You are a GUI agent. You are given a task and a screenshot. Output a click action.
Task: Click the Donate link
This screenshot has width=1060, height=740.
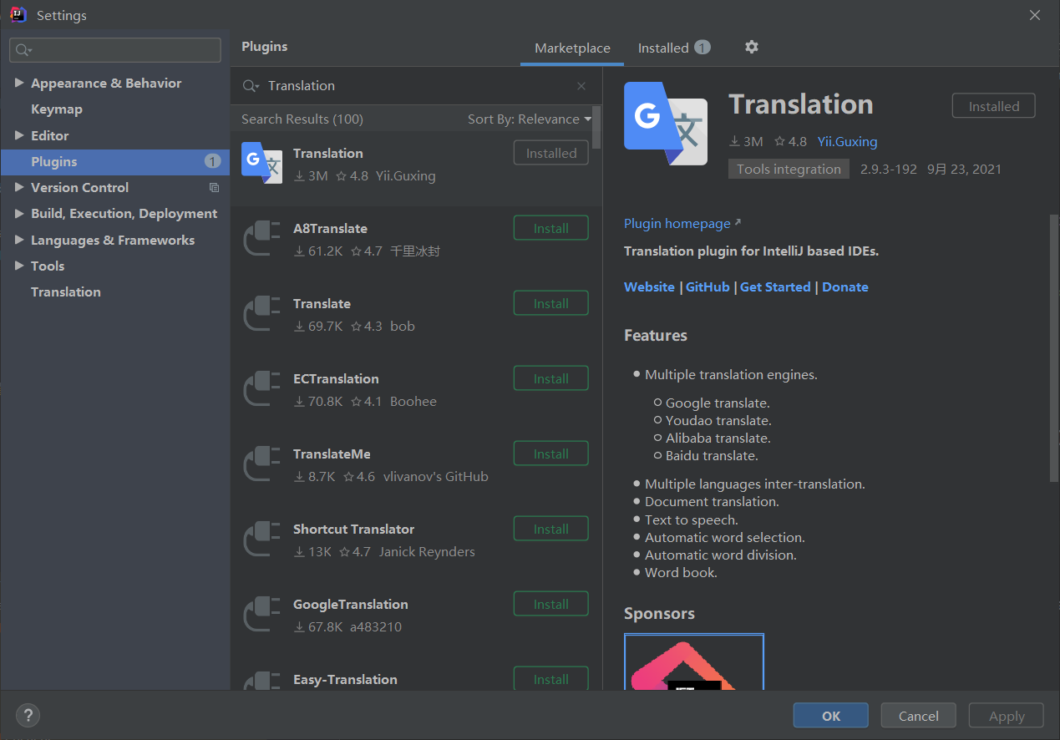(844, 286)
